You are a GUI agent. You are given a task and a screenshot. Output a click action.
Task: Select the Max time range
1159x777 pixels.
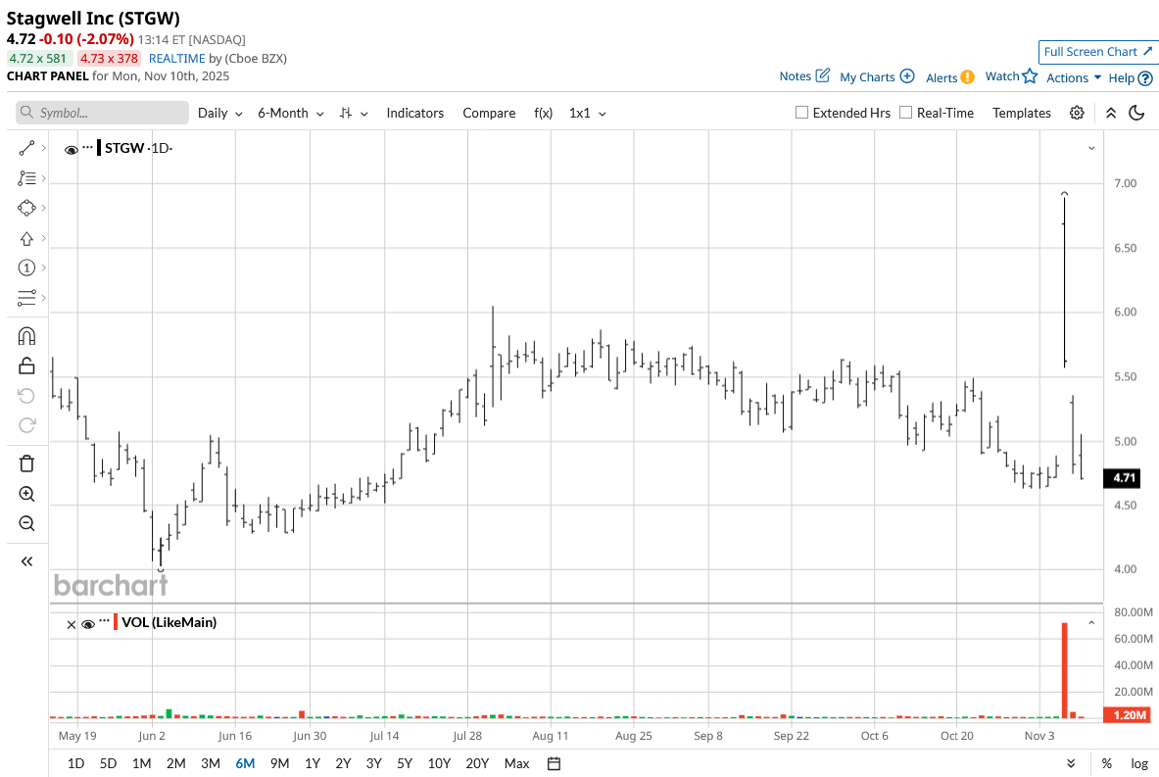point(516,763)
